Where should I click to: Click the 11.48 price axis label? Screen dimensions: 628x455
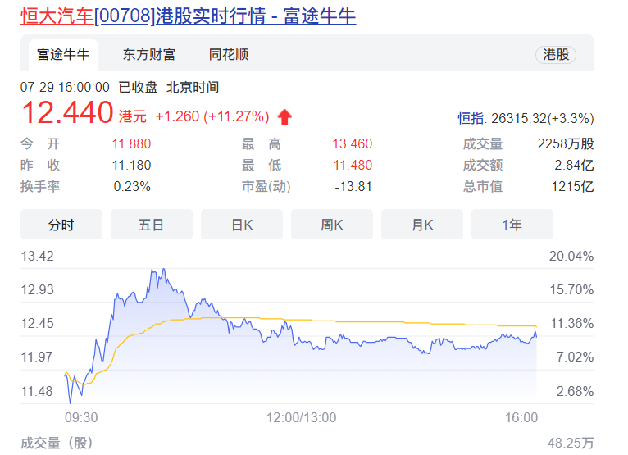tap(37, 391)
